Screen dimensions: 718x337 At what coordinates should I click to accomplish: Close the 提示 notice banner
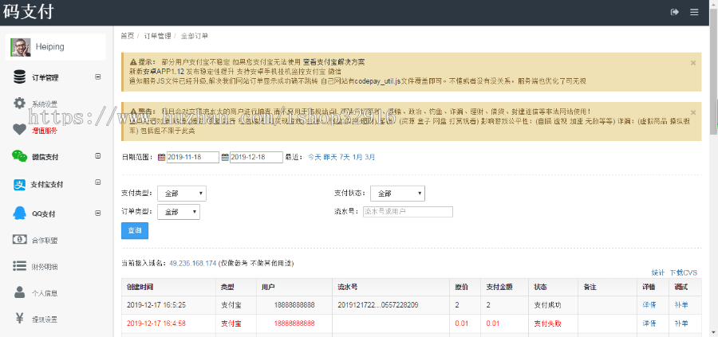coord(692,63)
